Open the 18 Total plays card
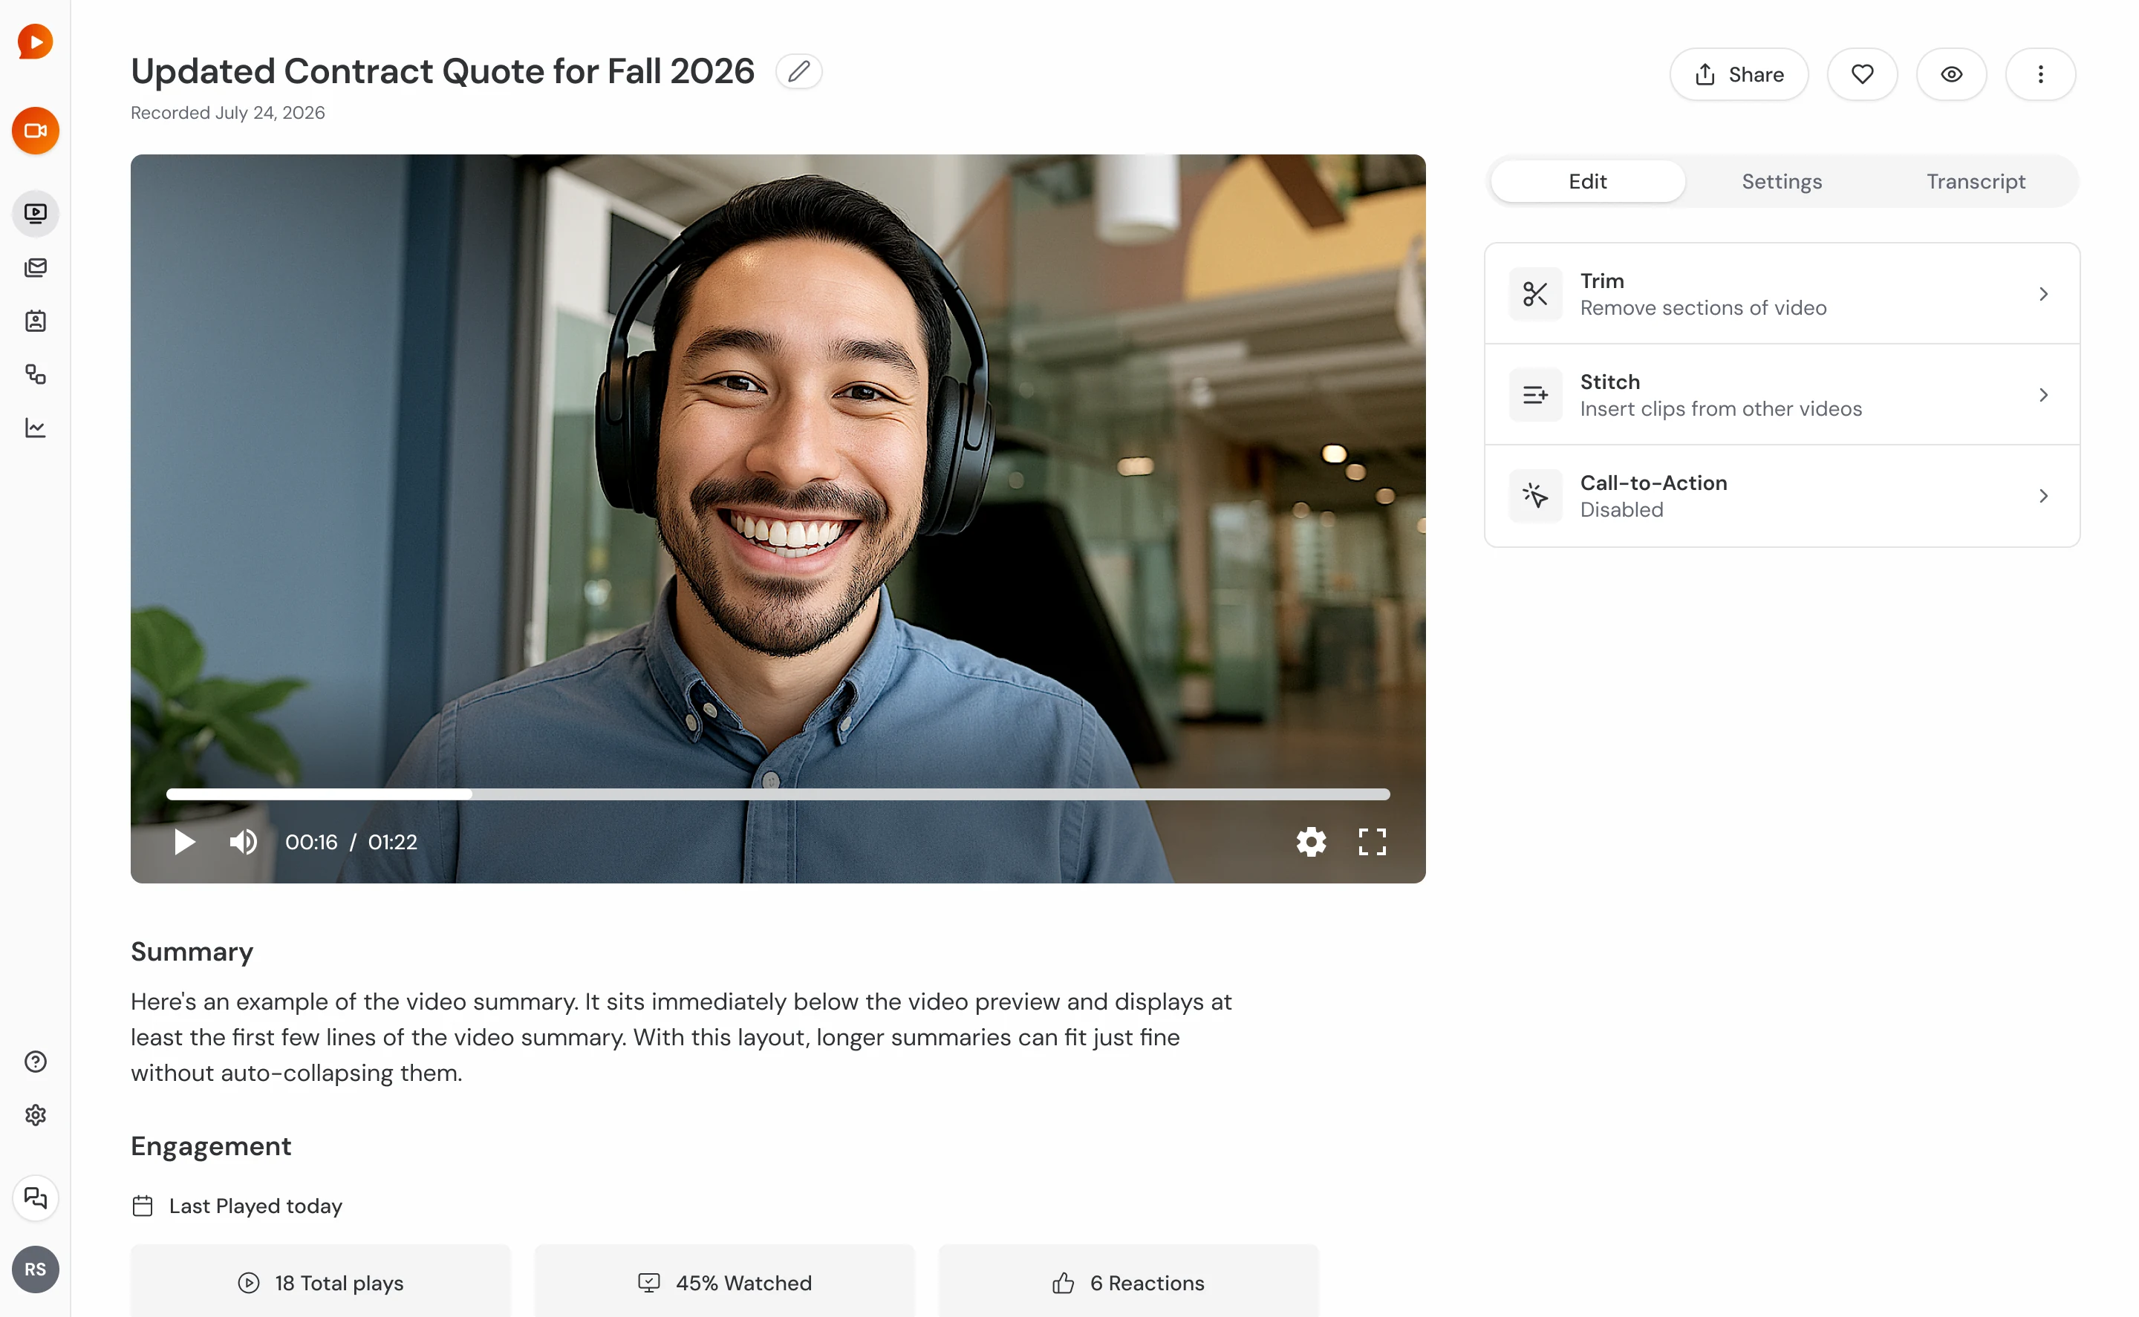 pos(321,1282)
